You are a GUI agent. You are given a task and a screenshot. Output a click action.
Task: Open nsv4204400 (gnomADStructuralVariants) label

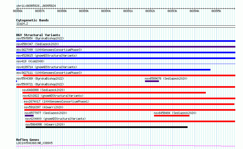point(55,119)
